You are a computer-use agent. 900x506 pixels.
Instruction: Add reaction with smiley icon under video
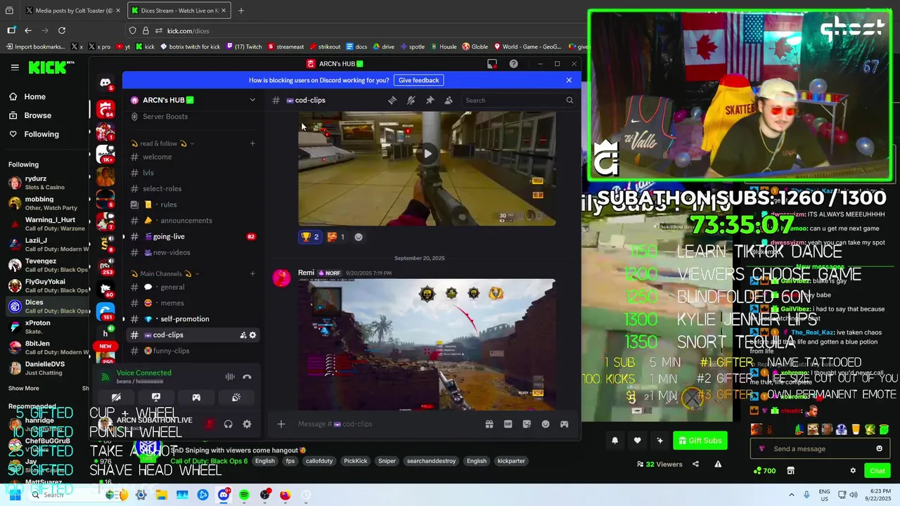click(x=359, y=237)
